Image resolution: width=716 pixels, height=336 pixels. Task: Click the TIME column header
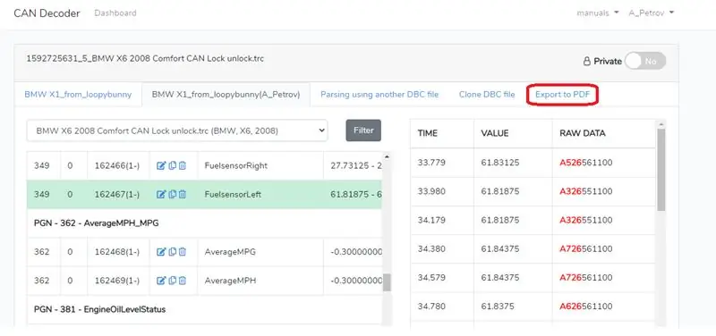tap(428, 133)
